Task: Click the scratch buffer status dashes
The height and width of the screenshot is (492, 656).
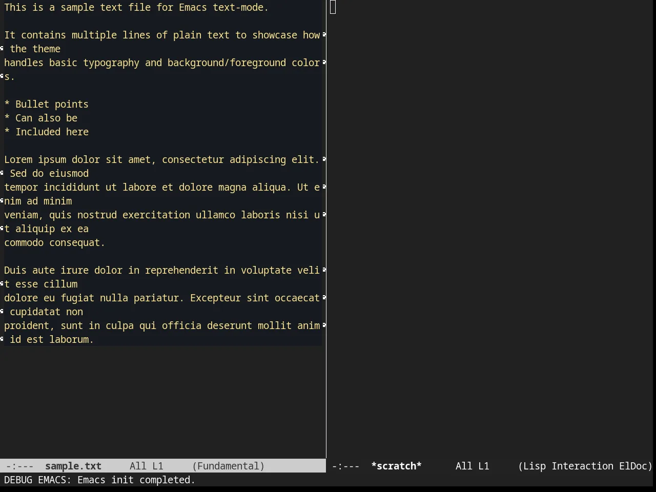Action: pyautogui.click(x=345, y=466)
